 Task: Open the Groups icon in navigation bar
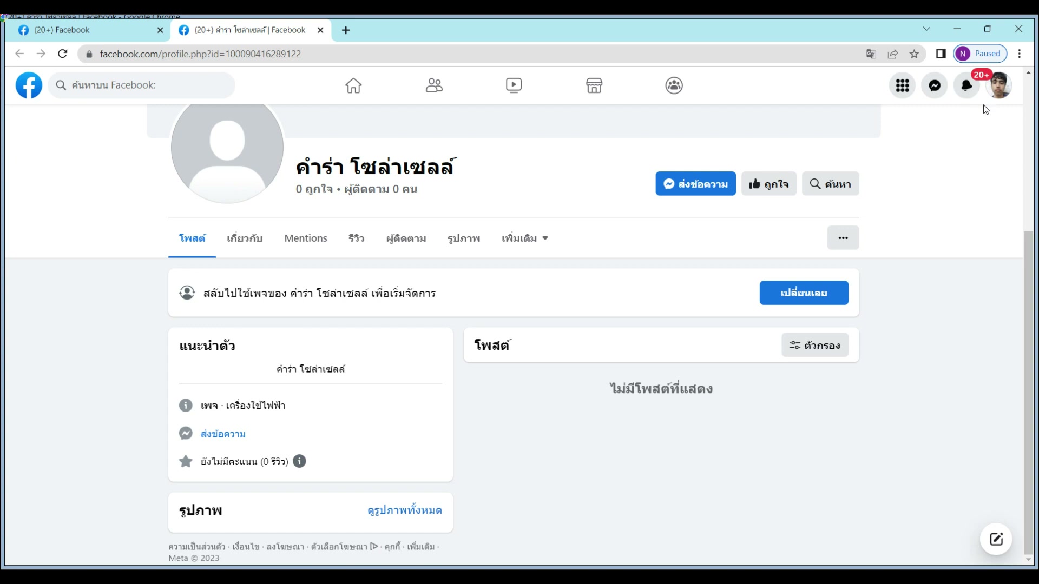(x=674, y=85)
